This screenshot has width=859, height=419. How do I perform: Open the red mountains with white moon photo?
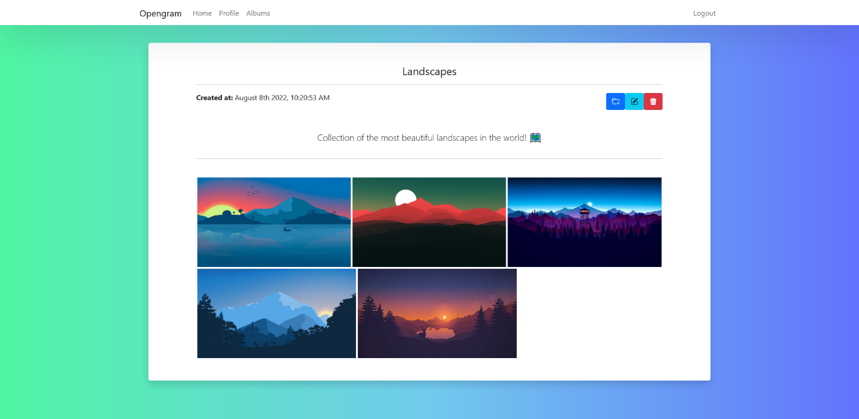(429, 222)
